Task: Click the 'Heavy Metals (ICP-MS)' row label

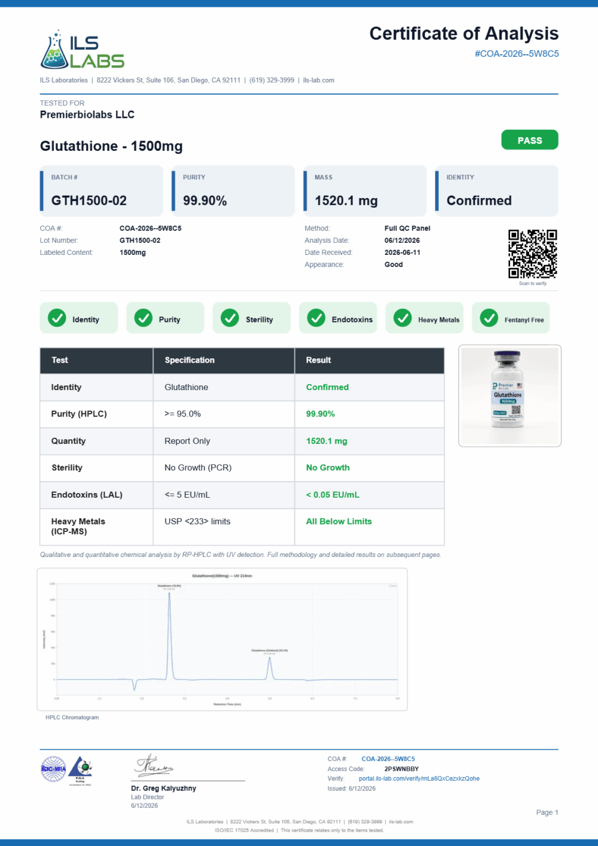Action: (x=78, y=527)
